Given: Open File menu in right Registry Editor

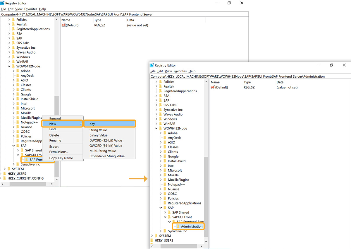Looking at the screenshot, I should point(153,71).
